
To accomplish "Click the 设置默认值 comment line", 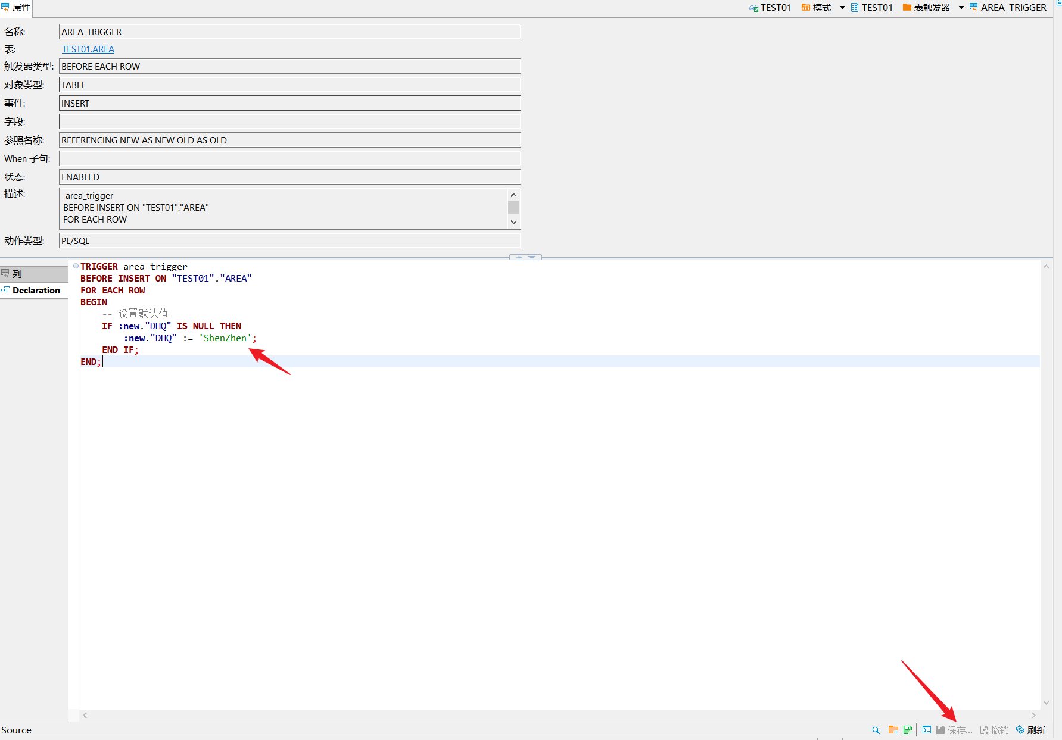I will (135, 314).
